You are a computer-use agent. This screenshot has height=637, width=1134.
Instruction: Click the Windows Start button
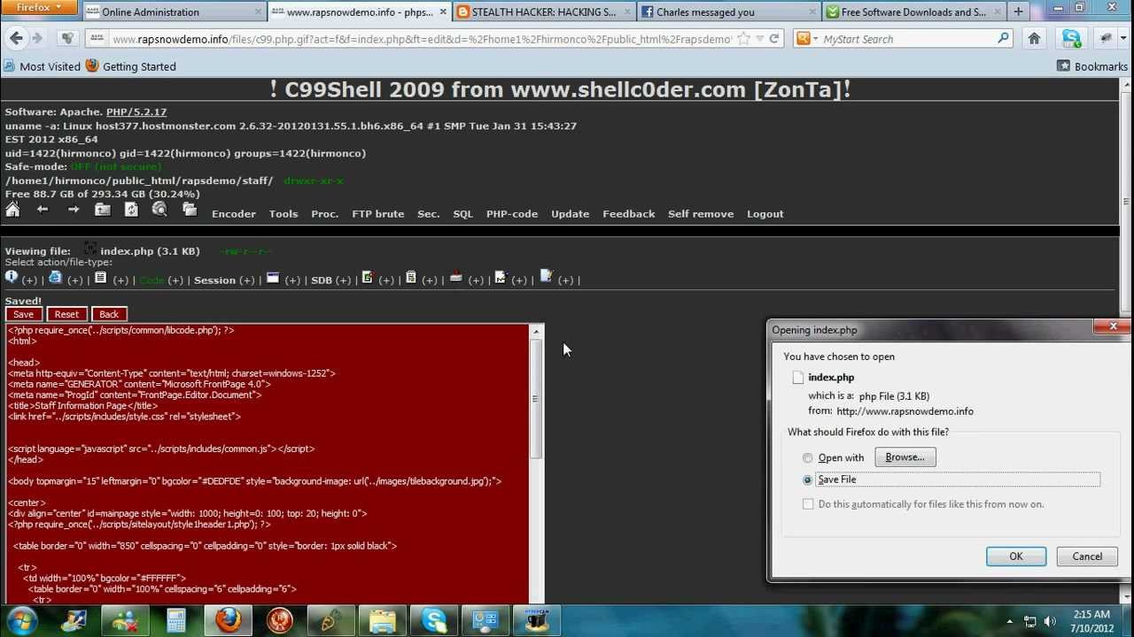[21, 620]
